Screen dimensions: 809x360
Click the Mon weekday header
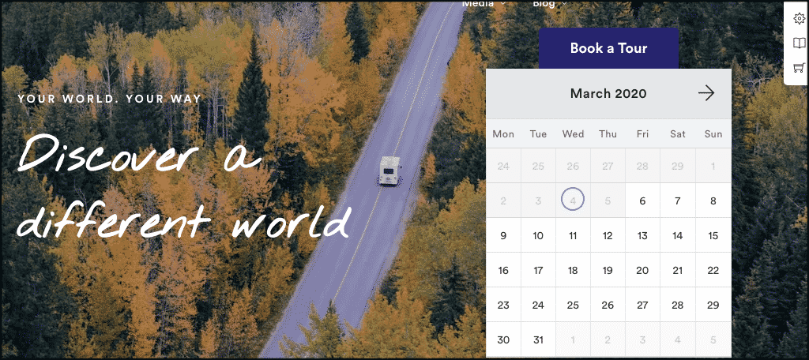point(503,134)
